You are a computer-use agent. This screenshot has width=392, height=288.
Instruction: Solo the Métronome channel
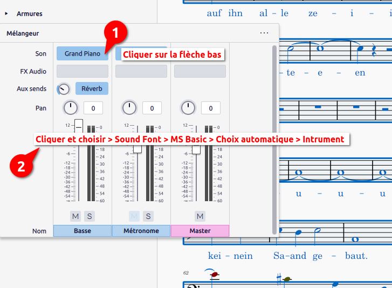click(148, 216)
